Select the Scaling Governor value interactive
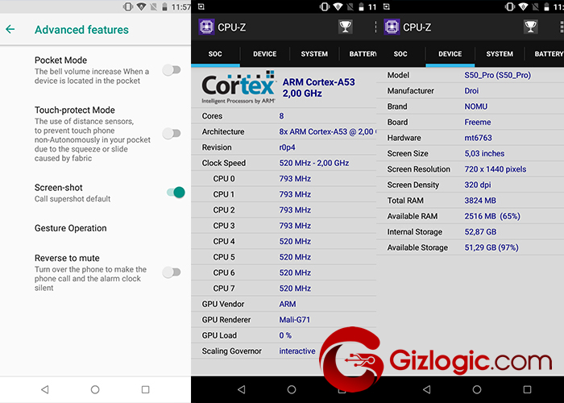The image size is (564, 403). pyautogui.click(x=297, y=351)
